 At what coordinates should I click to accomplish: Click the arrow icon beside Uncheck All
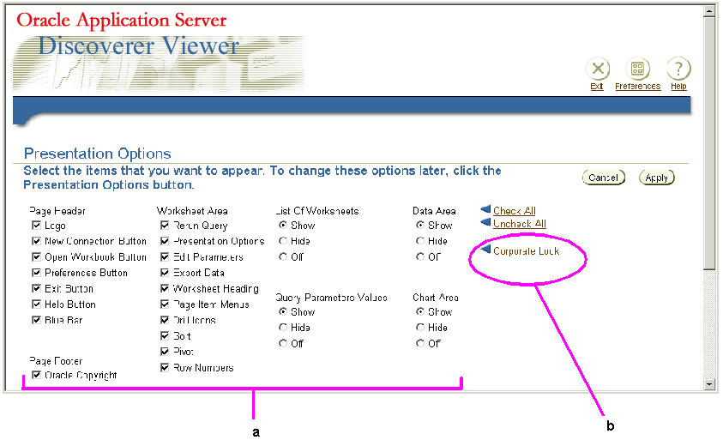pos(485,222)
